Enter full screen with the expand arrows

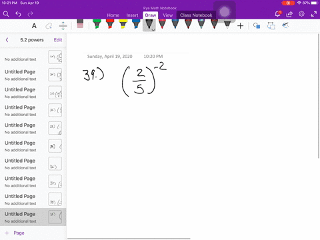(x=314, y=14)
